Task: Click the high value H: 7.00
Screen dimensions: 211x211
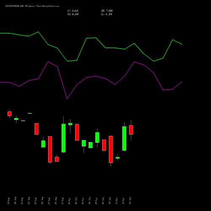Action: pyautogui.click(x=107, y=11)
